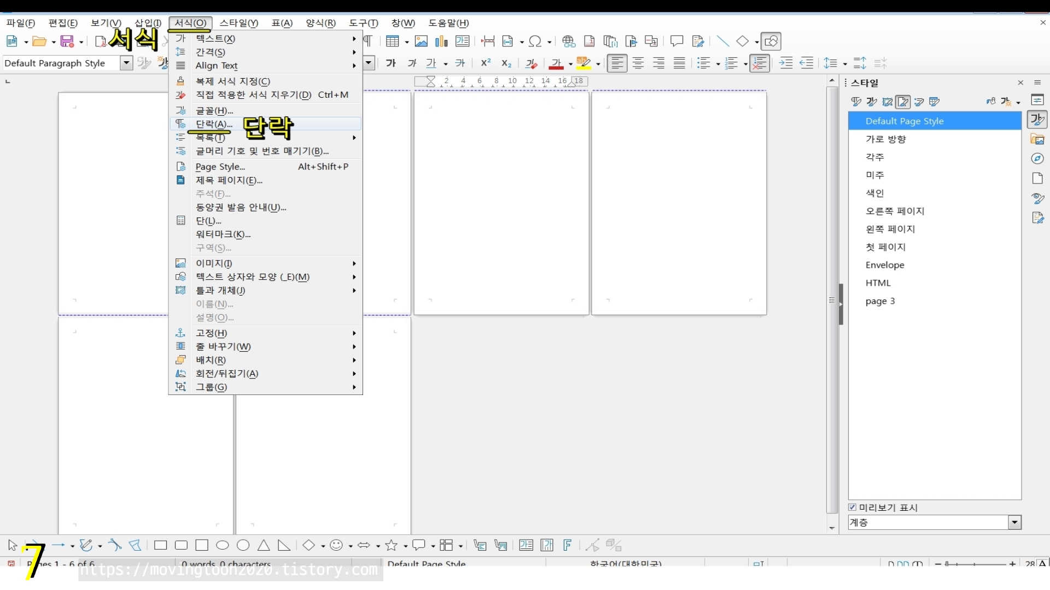Expand the Symbol Shapes smiley dropdown arrow
The image size is (1050, 590).
[x=351, y=546]
